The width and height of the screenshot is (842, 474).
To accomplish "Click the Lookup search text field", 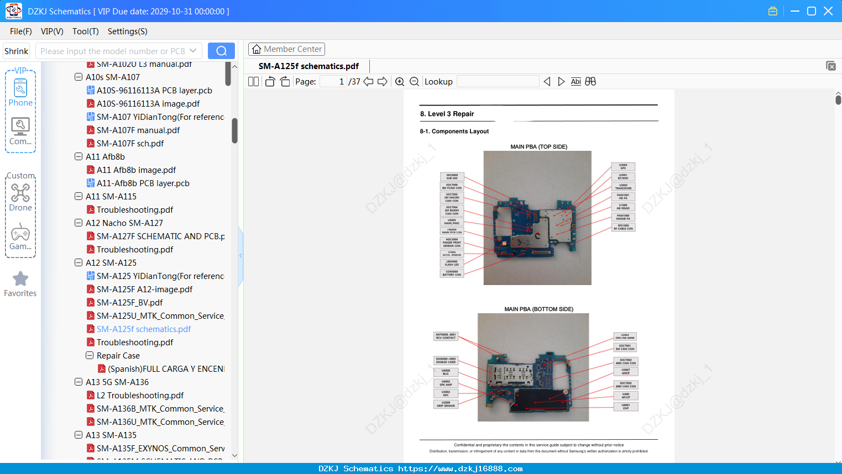I will (x=498, y=82).
